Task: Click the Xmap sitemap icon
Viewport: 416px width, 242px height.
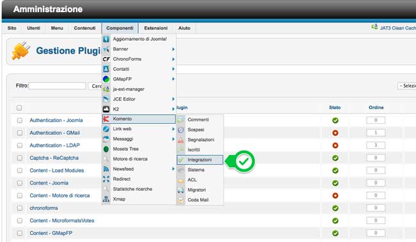Action: click(x=106, y=199)
